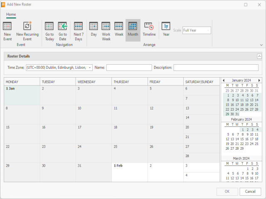Click the Name input field
Image resolution: width=266 pixels, height=199 pixels.
pyautogui.click(x=128, y=68)
